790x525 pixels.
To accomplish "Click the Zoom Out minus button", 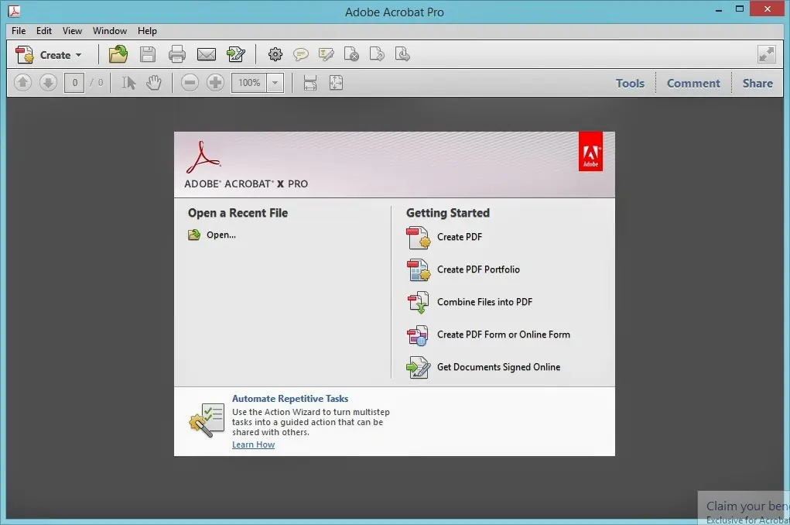I will [190, 83].
